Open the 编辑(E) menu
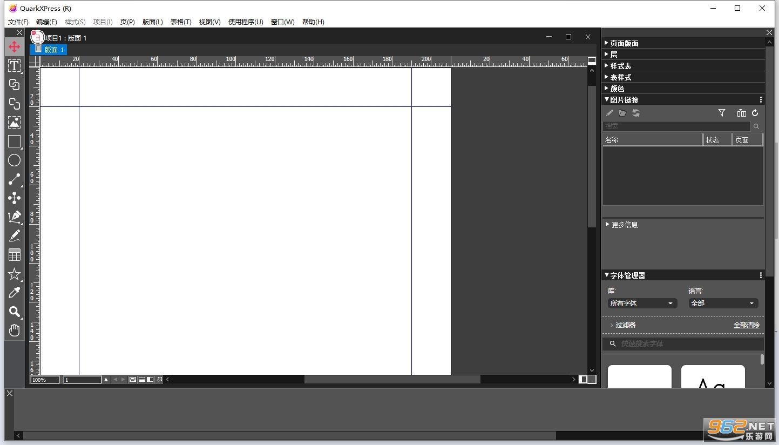The image size is (779, 445). coord(46,22)
